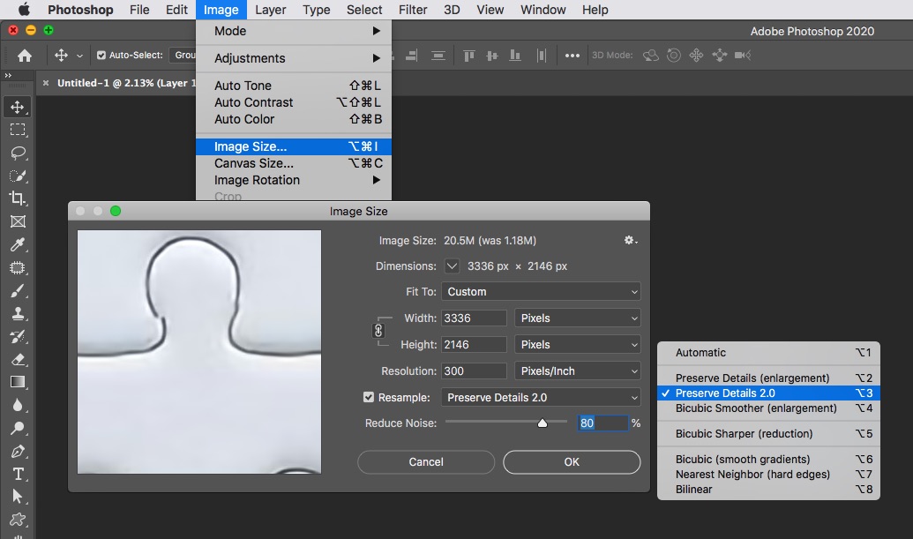This screenshot has width=913, height=539.
Task: Click Cancel in Image Size dialog
Action: (426, 461)
